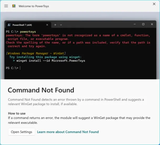
Task: Close the Welcome to PowerToys window
Action: pyautogui.click(x=154, y=4)
